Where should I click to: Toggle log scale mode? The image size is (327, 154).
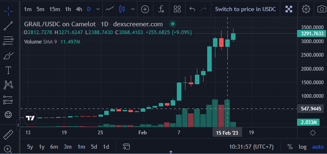[x=302, y=147]
